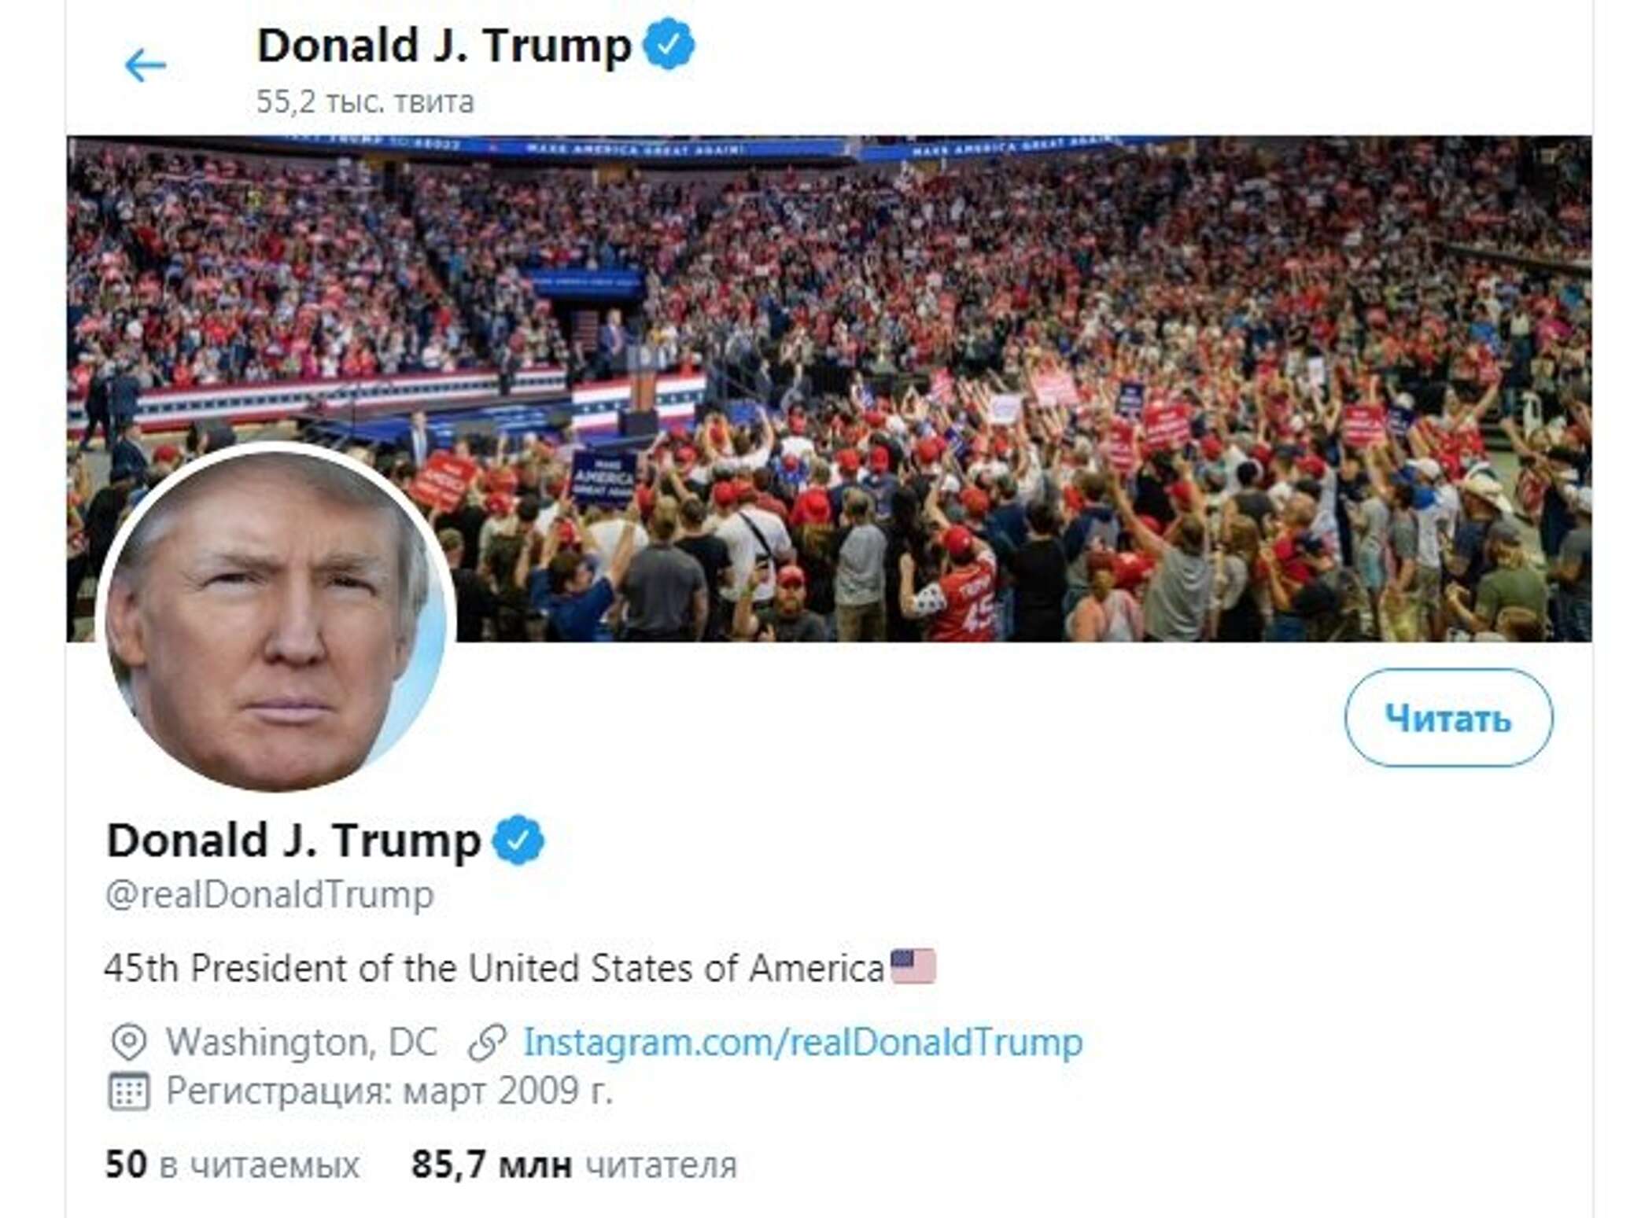Click the 55,2 тыс. твита counter

tap(366, 102)
